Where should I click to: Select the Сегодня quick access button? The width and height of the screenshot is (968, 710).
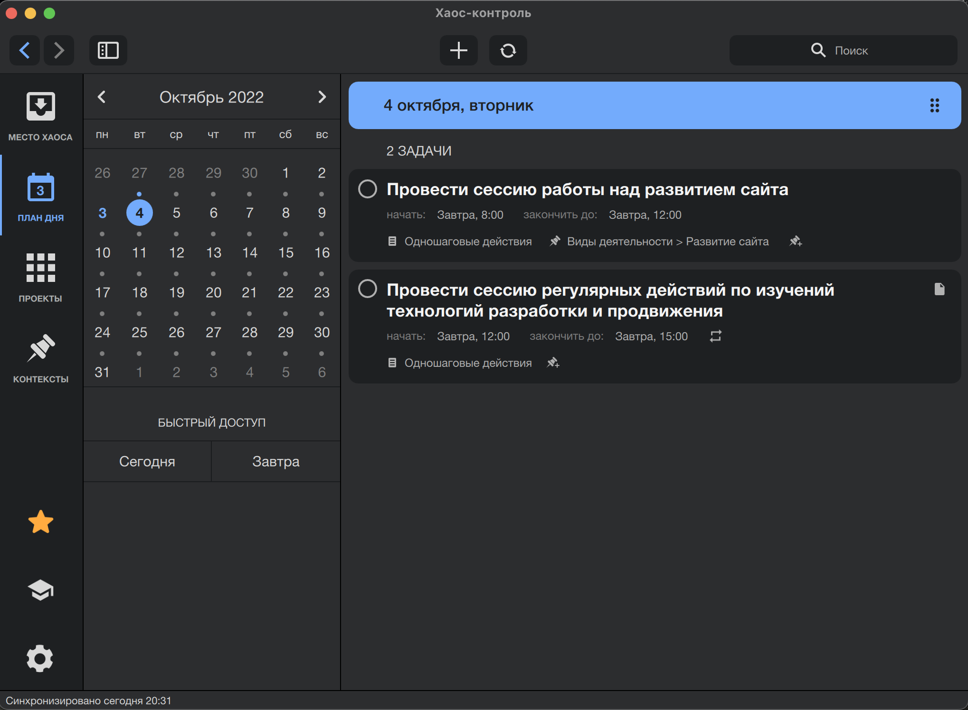tap(147, 461)
